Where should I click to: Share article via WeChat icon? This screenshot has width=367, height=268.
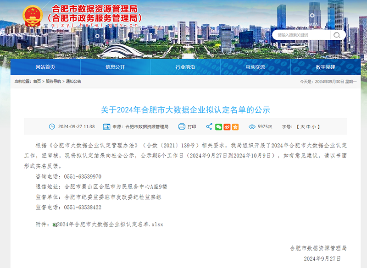(219, 126)
